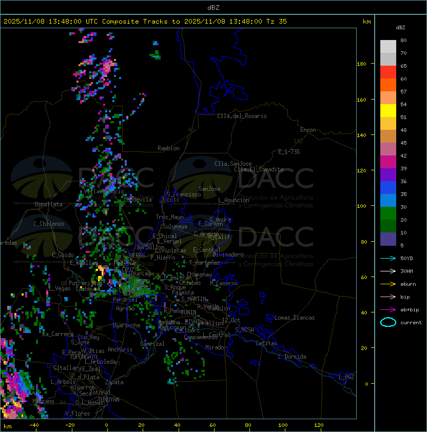The width and height of the screenshot is (427, 432).
Task: Click the -40 tick on horizontal axis
Action: point(34,425)
